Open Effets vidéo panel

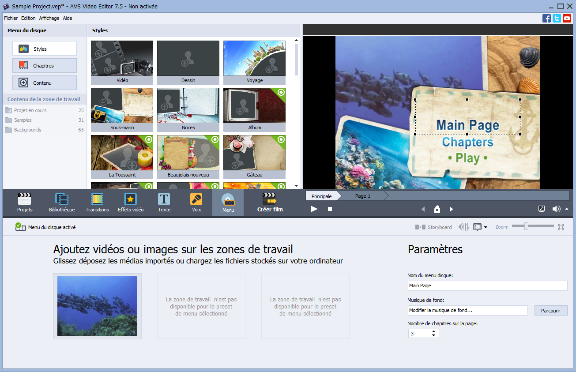click(x=131, y=203)
